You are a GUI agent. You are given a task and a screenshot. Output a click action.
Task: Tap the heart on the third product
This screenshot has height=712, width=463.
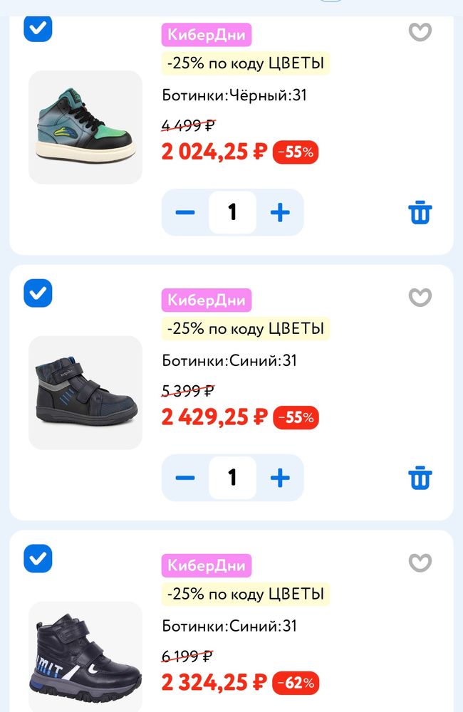click(x=420, y=562)
